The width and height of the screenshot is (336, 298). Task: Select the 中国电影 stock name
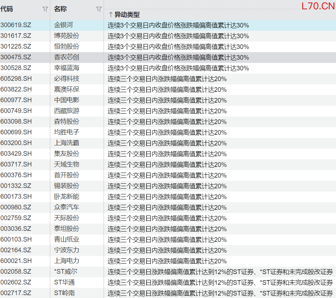pyautogui.click(x=67, y=100)
